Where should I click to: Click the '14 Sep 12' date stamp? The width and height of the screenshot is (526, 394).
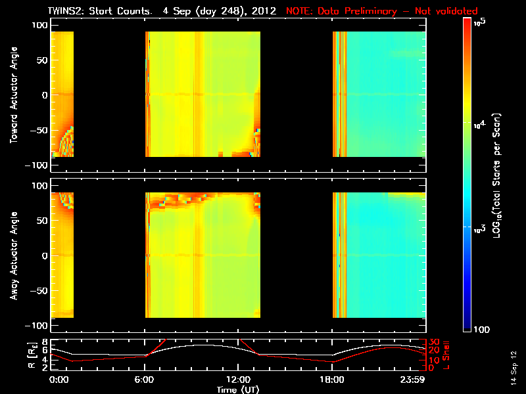(514, 368)
